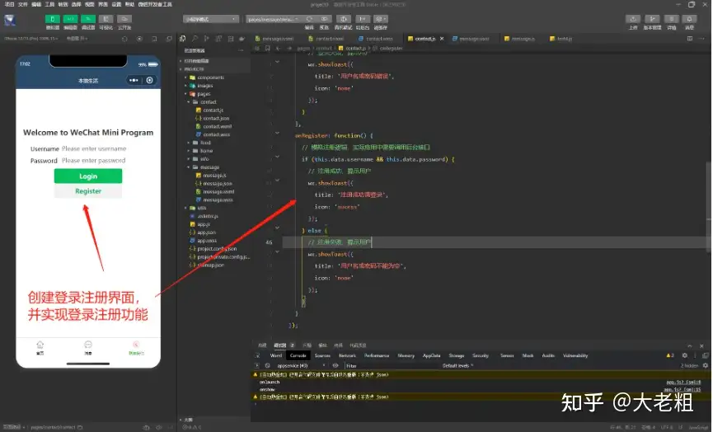Click the messages bell icon
Viewport: 713px width, 432px height.
click(x=689, y=19)
